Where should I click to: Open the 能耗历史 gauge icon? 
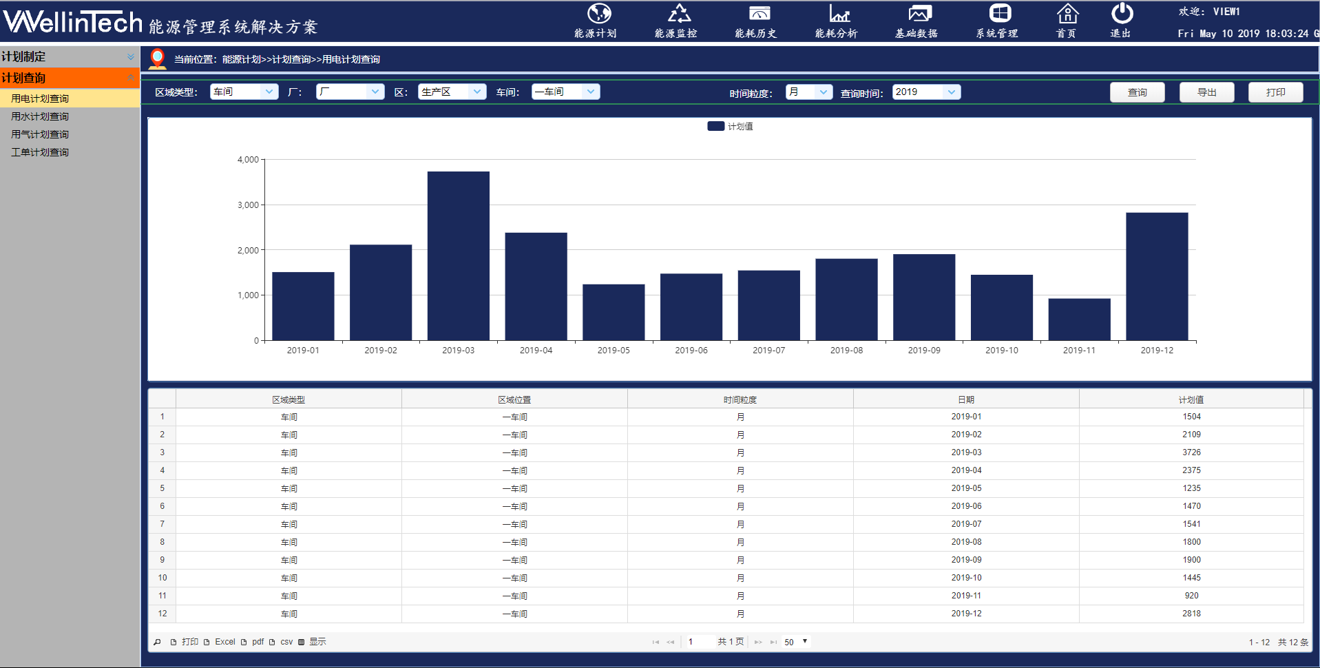(x=759, y=14)
